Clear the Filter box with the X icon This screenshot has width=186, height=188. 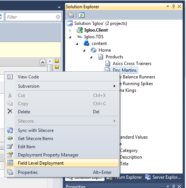[x=58, y=17]
